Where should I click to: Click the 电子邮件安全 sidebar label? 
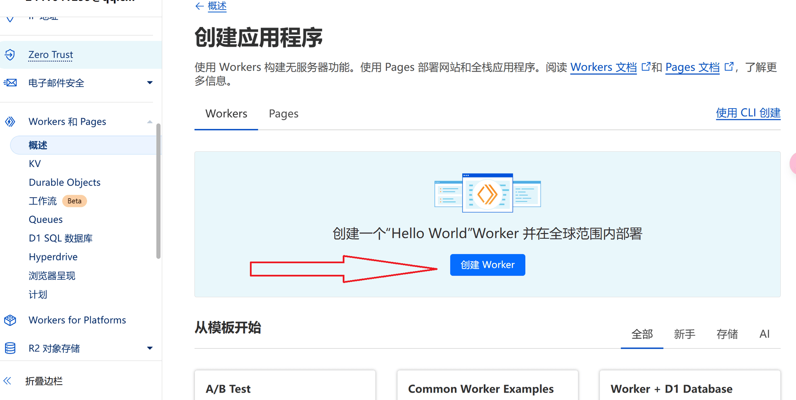point(56,83)
